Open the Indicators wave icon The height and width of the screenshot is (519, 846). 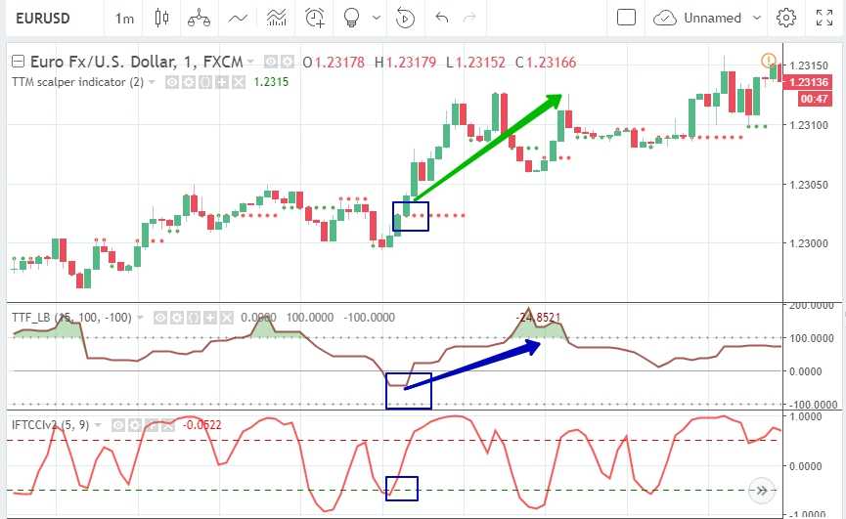(x=238, y=18)
